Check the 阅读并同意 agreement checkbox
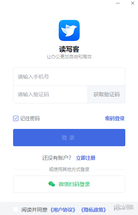 coord(16,209)
